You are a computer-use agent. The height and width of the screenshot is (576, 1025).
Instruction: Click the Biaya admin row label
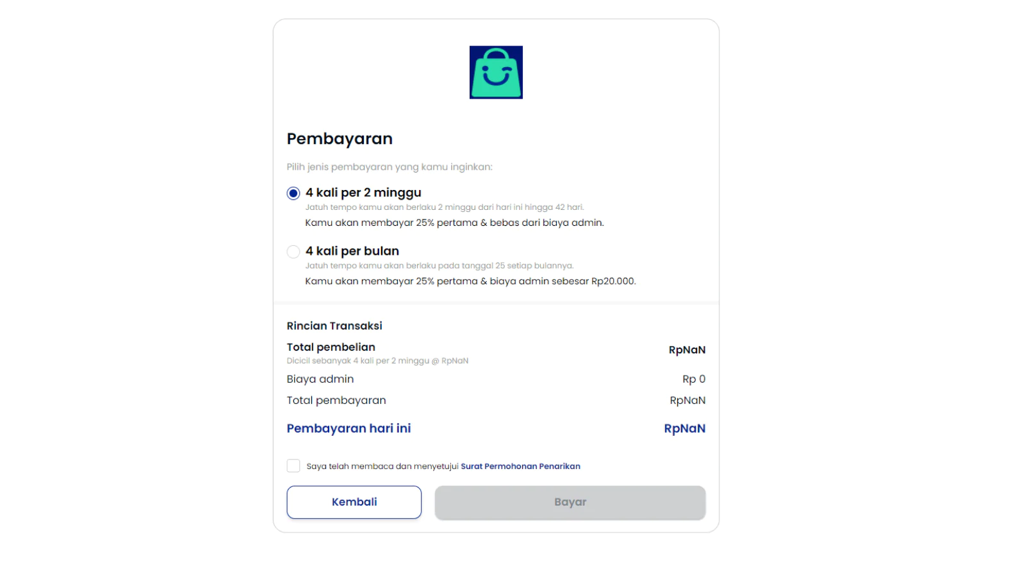click(x=320, y=379)
